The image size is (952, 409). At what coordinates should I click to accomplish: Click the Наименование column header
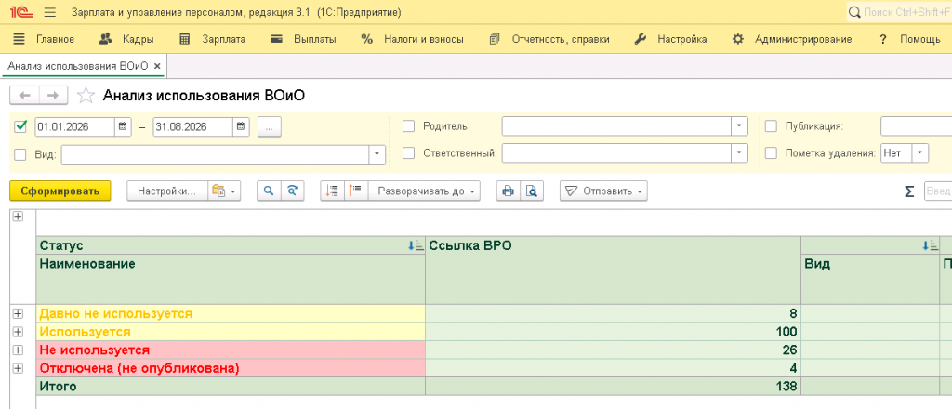coord(231,279)
